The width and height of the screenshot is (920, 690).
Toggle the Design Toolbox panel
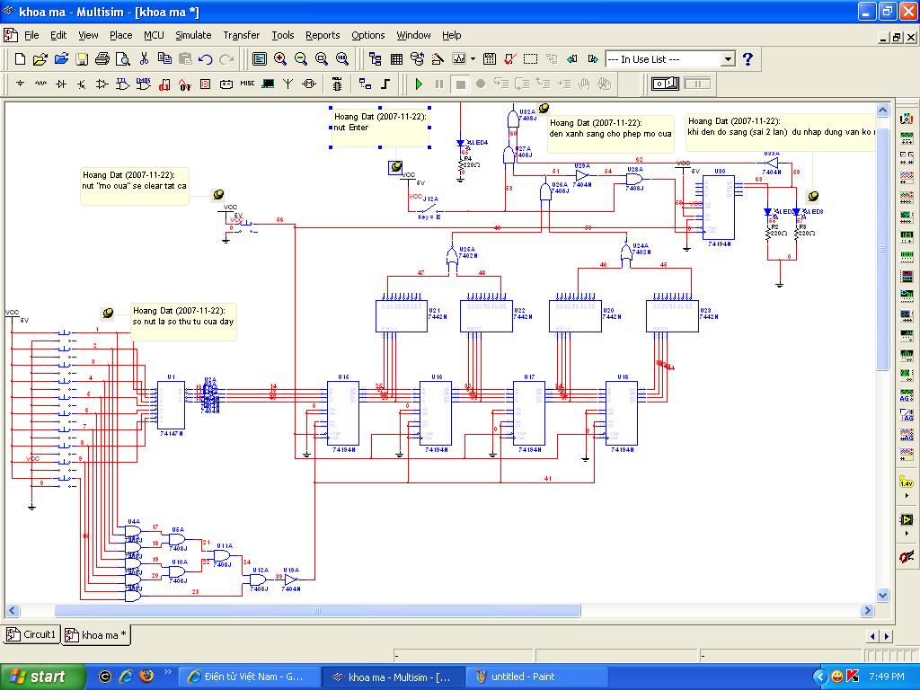[x=376, y=58]
